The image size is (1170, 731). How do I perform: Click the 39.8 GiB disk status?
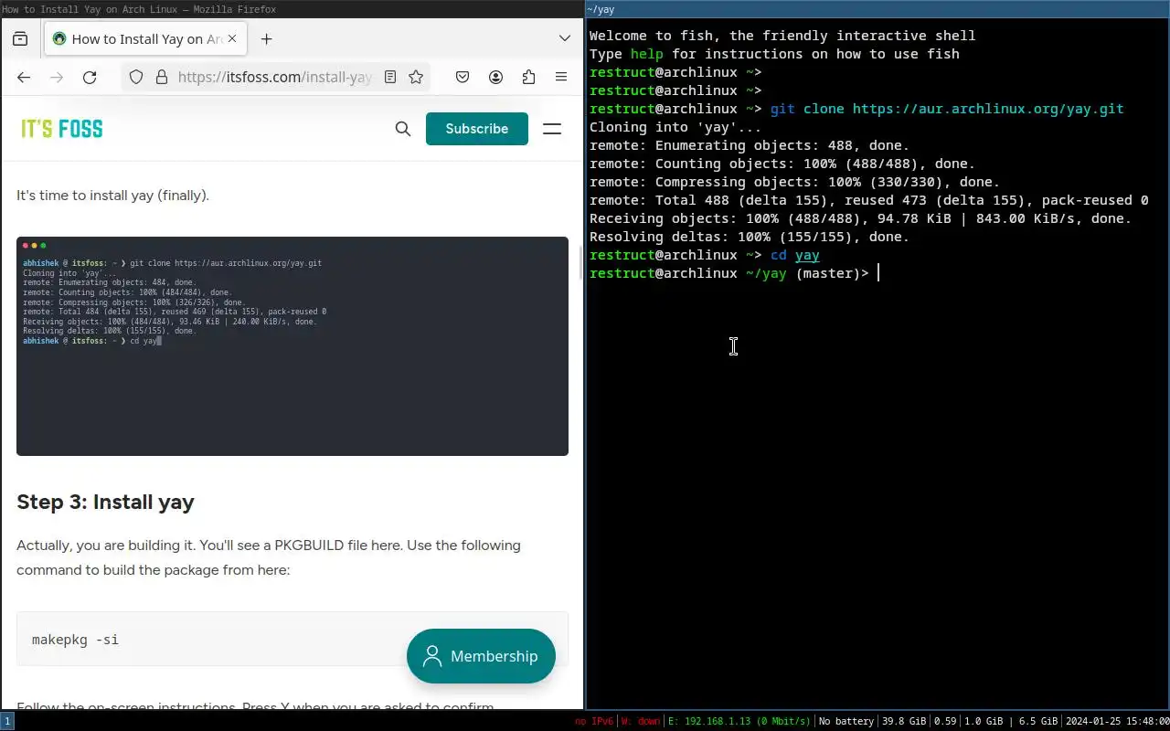coord(902,721)
